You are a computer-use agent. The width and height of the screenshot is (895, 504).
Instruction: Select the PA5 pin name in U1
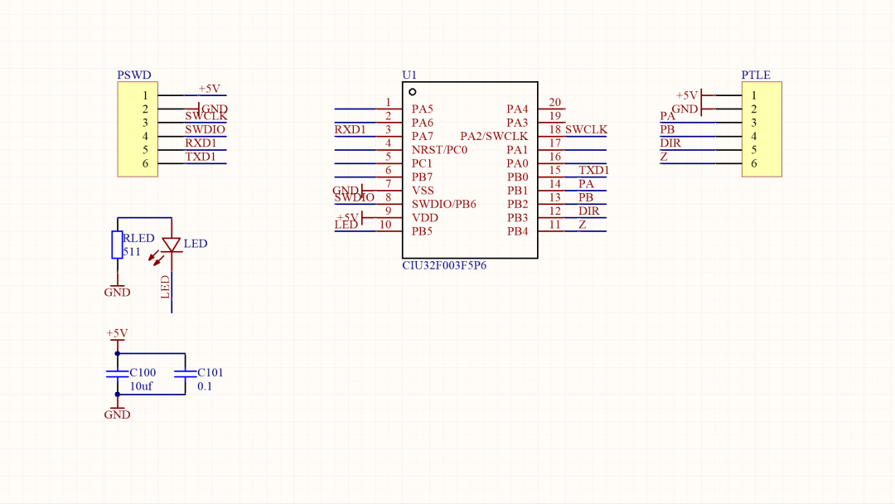click(423, 109)
